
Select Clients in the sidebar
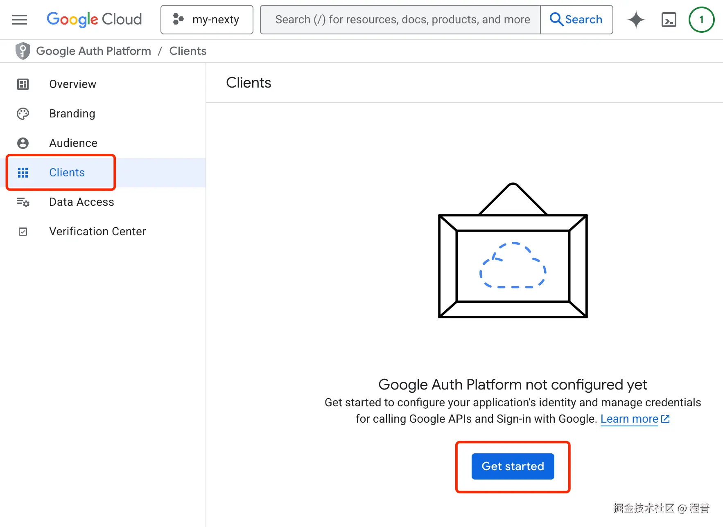(x=67, y=172)
